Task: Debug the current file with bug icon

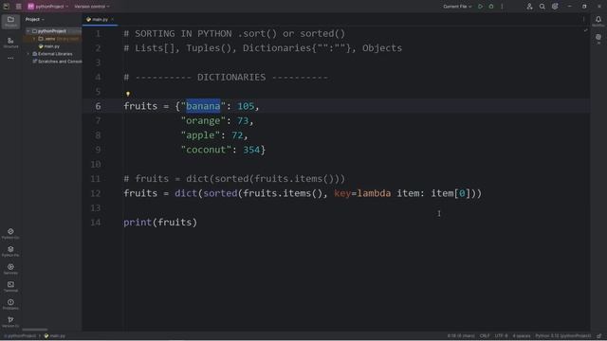Action: pyautogui.click(x=491, y=7)
